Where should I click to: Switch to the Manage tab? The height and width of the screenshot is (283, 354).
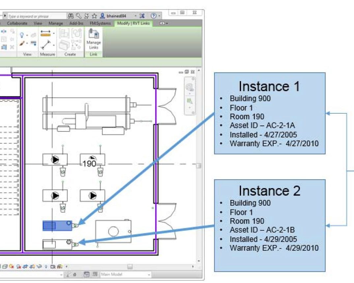[x=55, y=23]
